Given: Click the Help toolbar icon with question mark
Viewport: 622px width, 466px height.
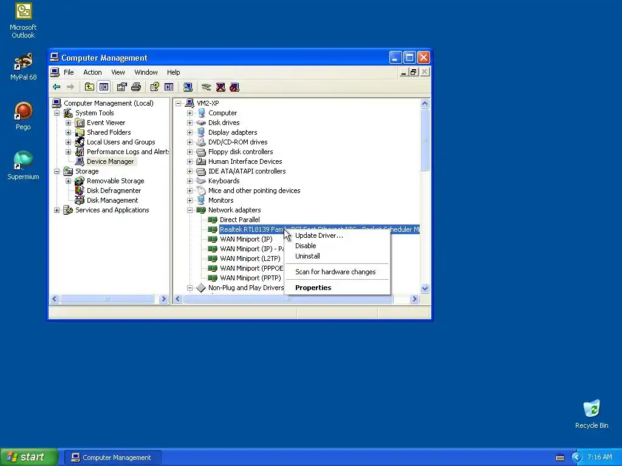Looking at the screenshot, I should [155, 87].
